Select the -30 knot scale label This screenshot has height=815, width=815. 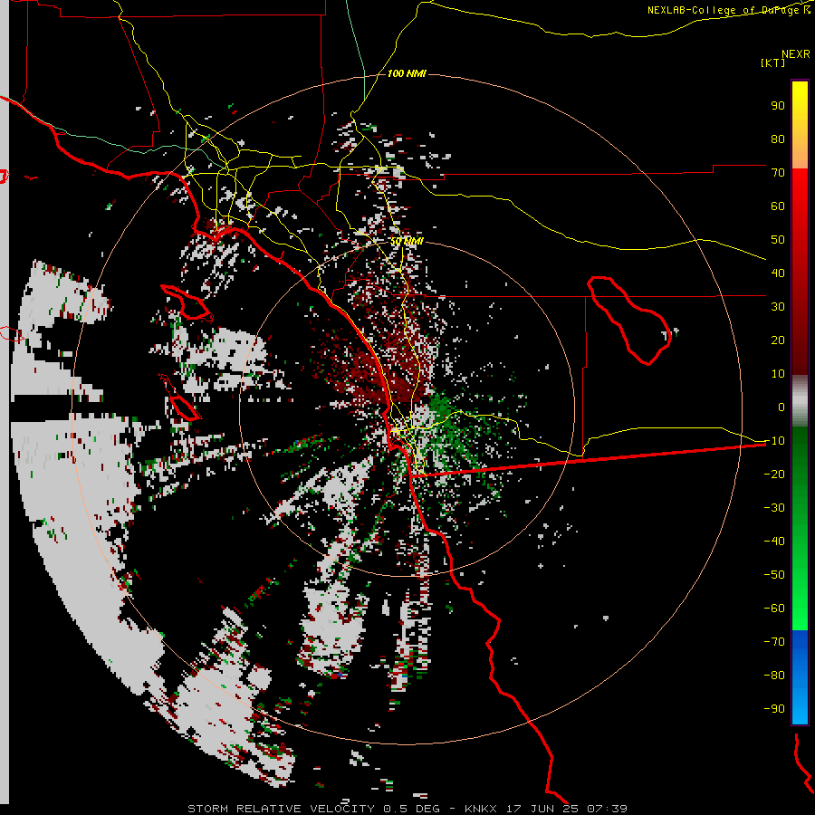click(x=774, y=508)
